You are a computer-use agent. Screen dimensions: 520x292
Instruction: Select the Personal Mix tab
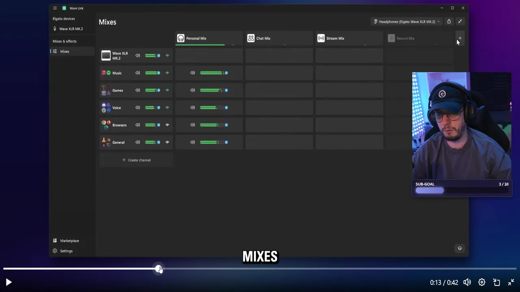[x=209, y=38]
